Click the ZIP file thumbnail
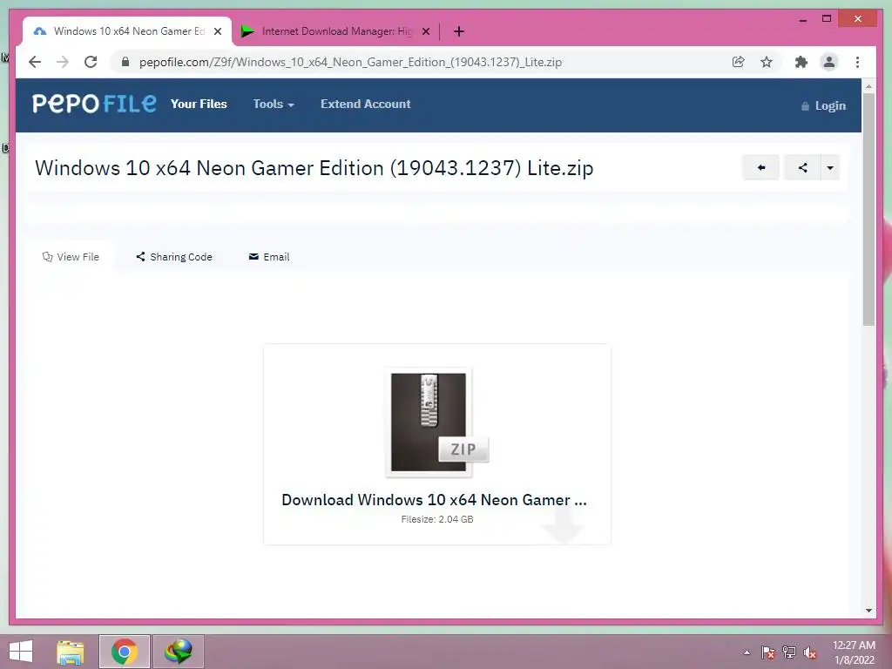892x669 pixels. click(436, 422)
